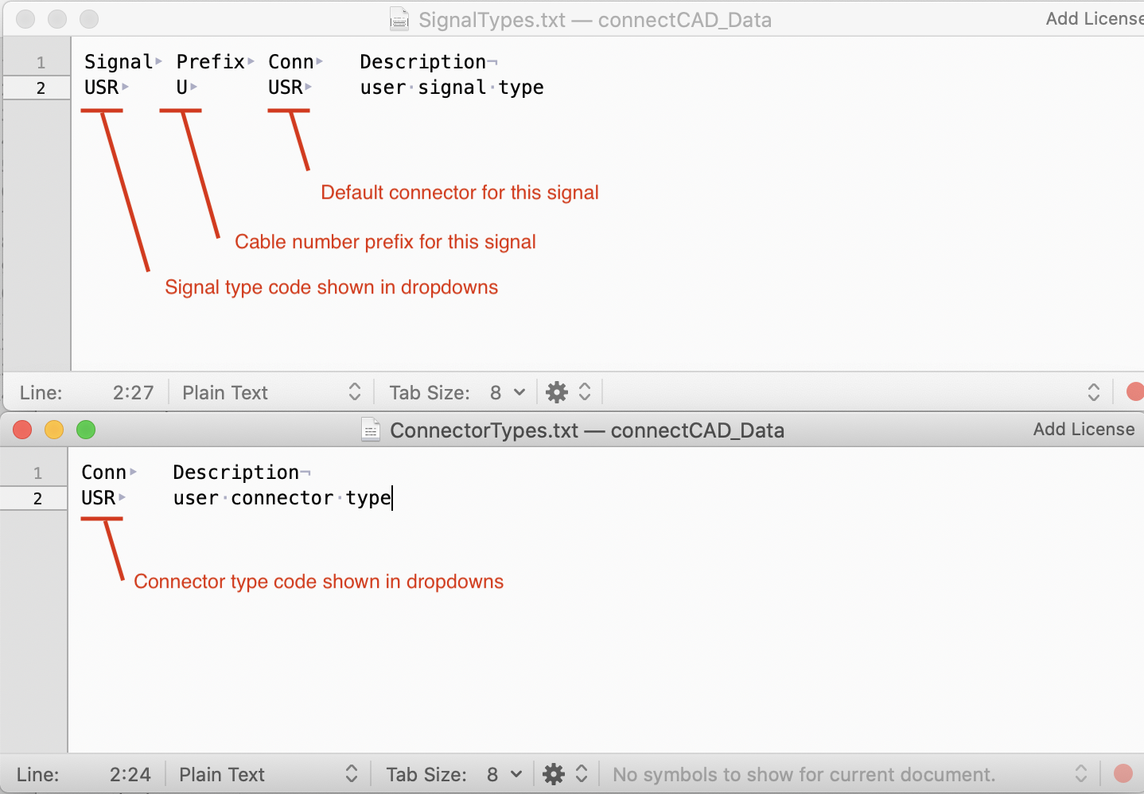The width and height of the screenshot is (1144, 794).
Task: Click the yellow minimize button of ConnectorTypes window
Action: click(x=54, y=430)
